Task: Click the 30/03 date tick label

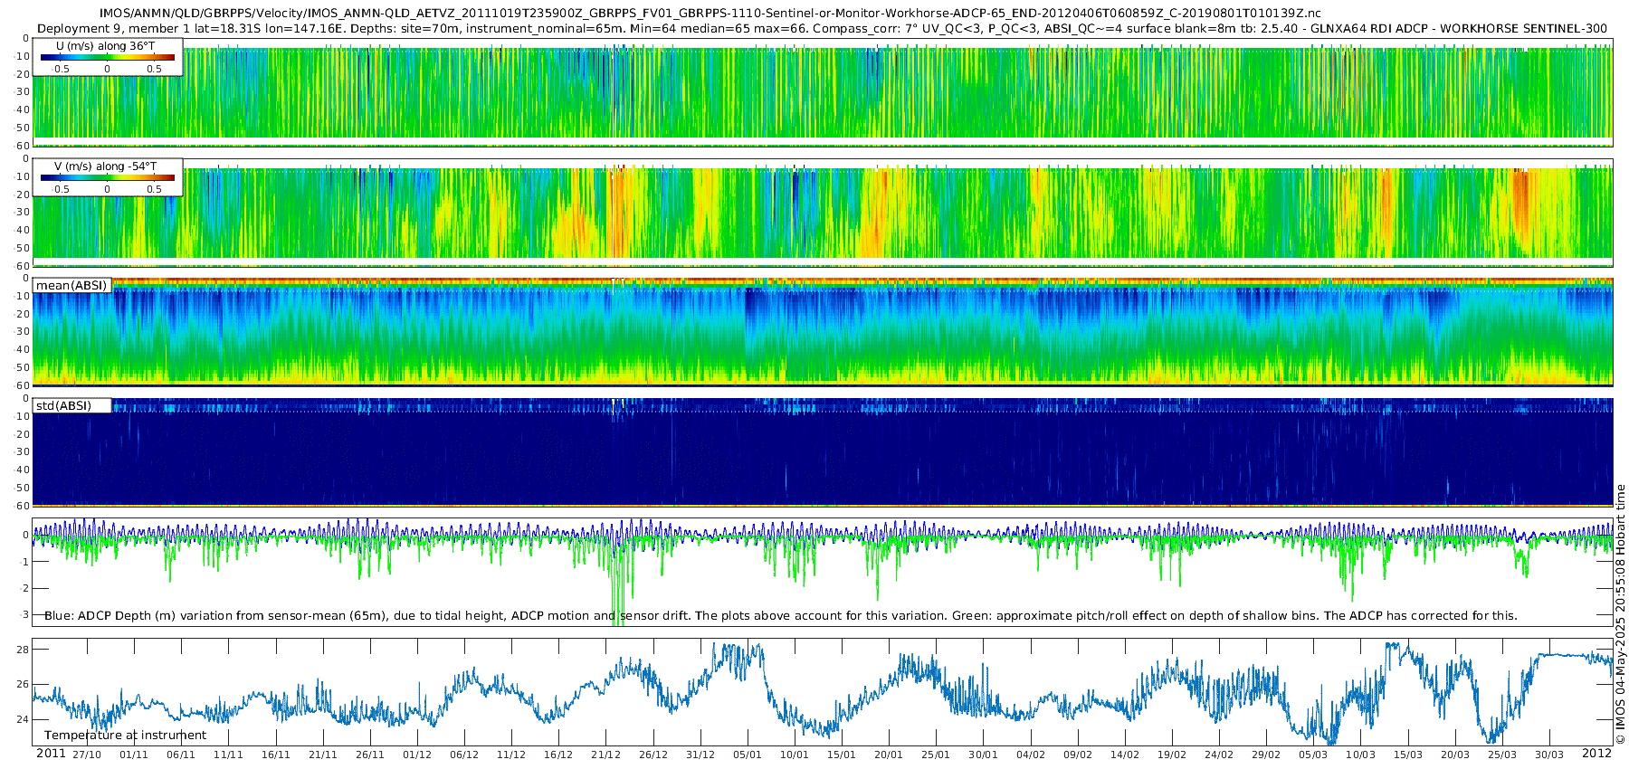Action: tap(1549, 755)
